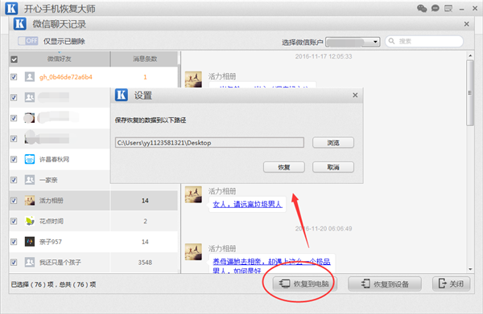Close the 微信聊天记录 panel
Viewport: 483px width, 314px height.
pos(466,24)
